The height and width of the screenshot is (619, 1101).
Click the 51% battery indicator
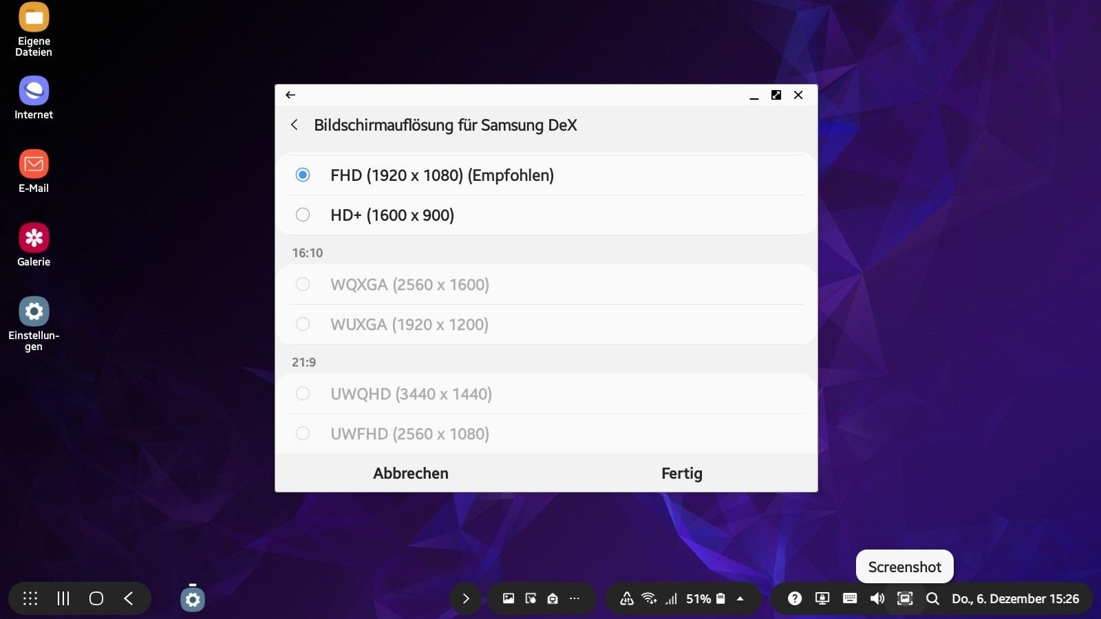[x=705, y=599]
